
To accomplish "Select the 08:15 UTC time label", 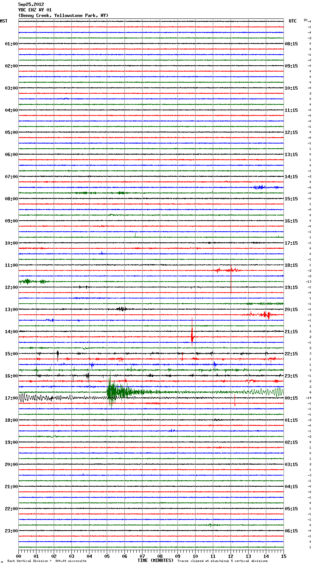I will (x=291, y=44).
